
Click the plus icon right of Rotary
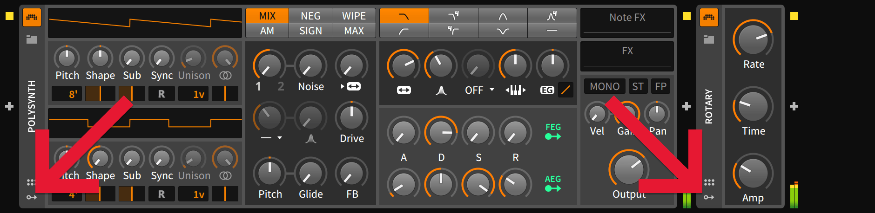click(794, 106)
